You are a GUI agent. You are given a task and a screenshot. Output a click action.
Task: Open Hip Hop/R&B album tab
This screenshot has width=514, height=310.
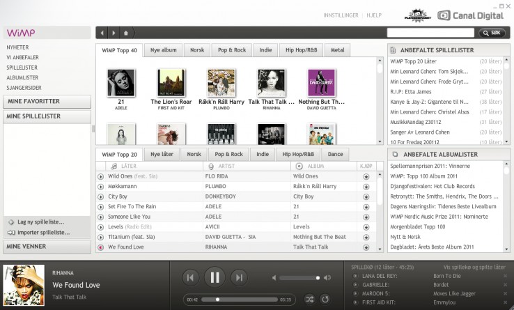tap(302, 50)
